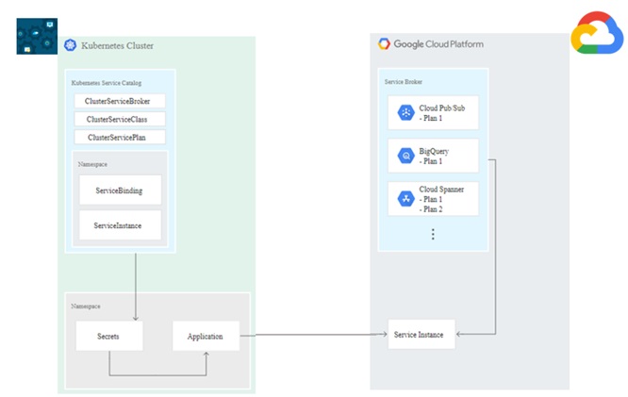The height and width of the screenshot is (397, 628).
Task: Click the Service Instance box in Google Cloud
Action: pyautogui.click(x=421, y=334)
